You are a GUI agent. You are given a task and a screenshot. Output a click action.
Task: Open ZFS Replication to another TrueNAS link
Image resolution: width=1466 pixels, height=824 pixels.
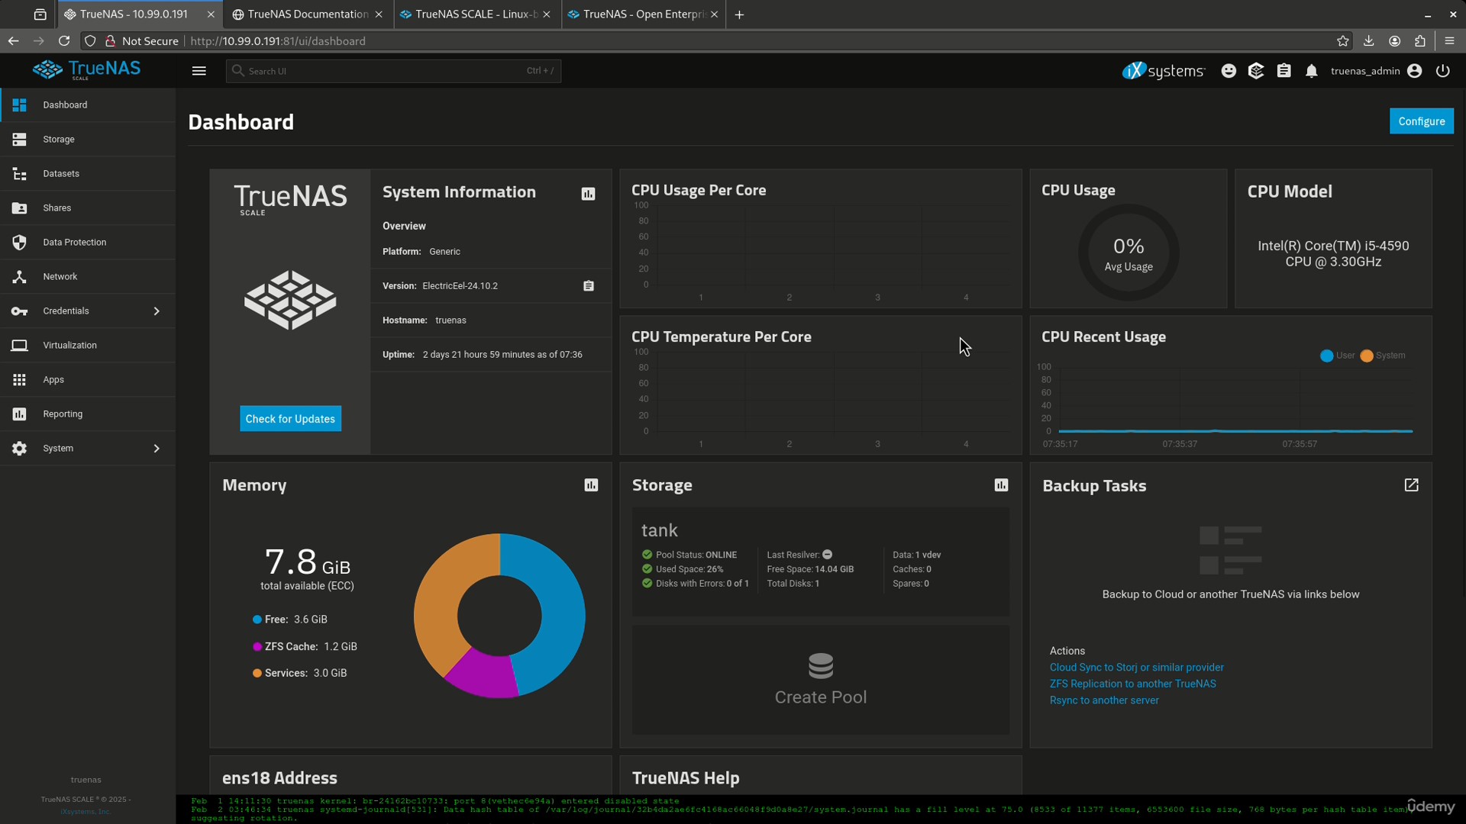point(1132,684)
